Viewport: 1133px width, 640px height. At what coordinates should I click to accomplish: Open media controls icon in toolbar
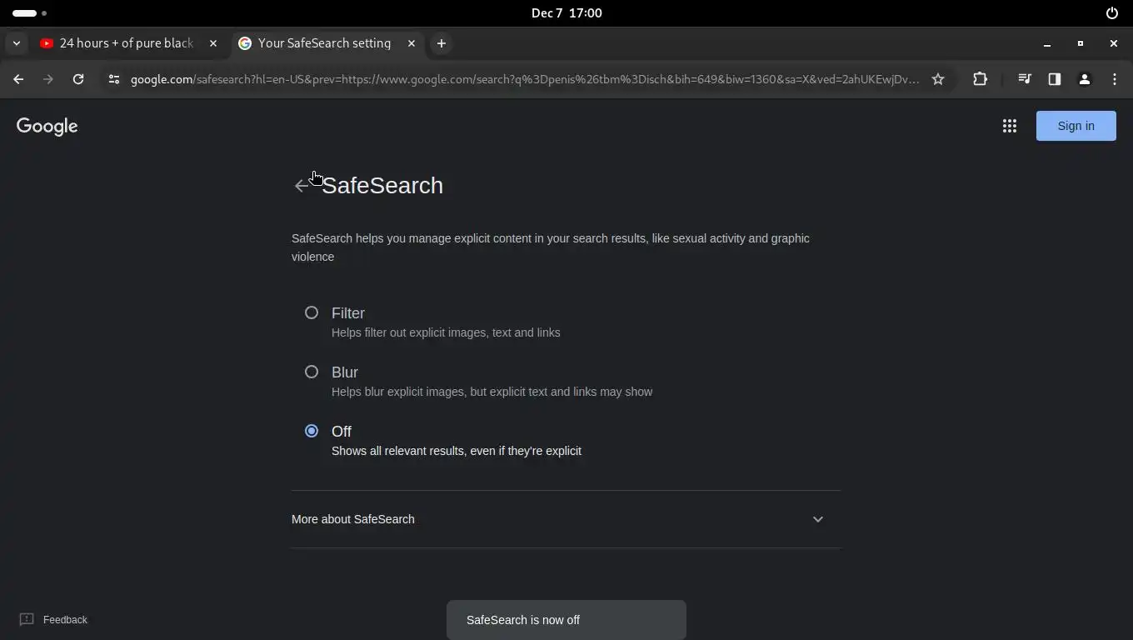[1025, 79]
